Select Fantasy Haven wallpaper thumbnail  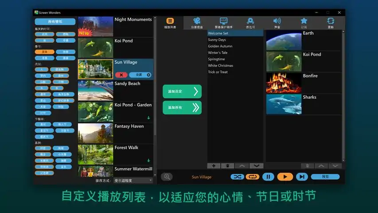tap(95, 133)
